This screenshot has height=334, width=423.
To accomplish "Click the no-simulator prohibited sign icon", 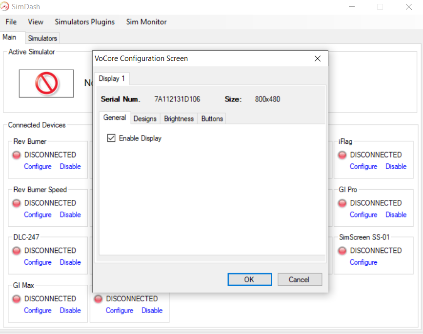I will click(x=47, y=83).
